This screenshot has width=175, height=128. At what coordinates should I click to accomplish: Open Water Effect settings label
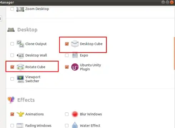click(x=90, y=126)
